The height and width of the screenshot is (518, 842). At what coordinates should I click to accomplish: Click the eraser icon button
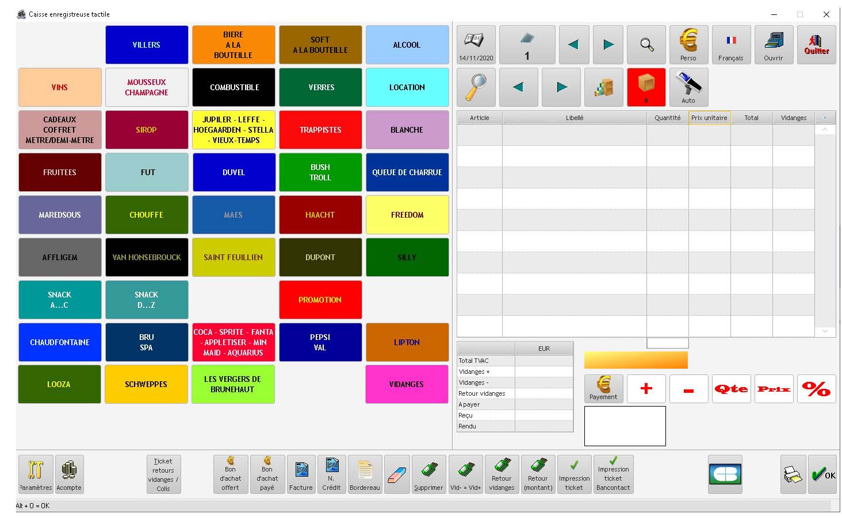coord(397,474)
